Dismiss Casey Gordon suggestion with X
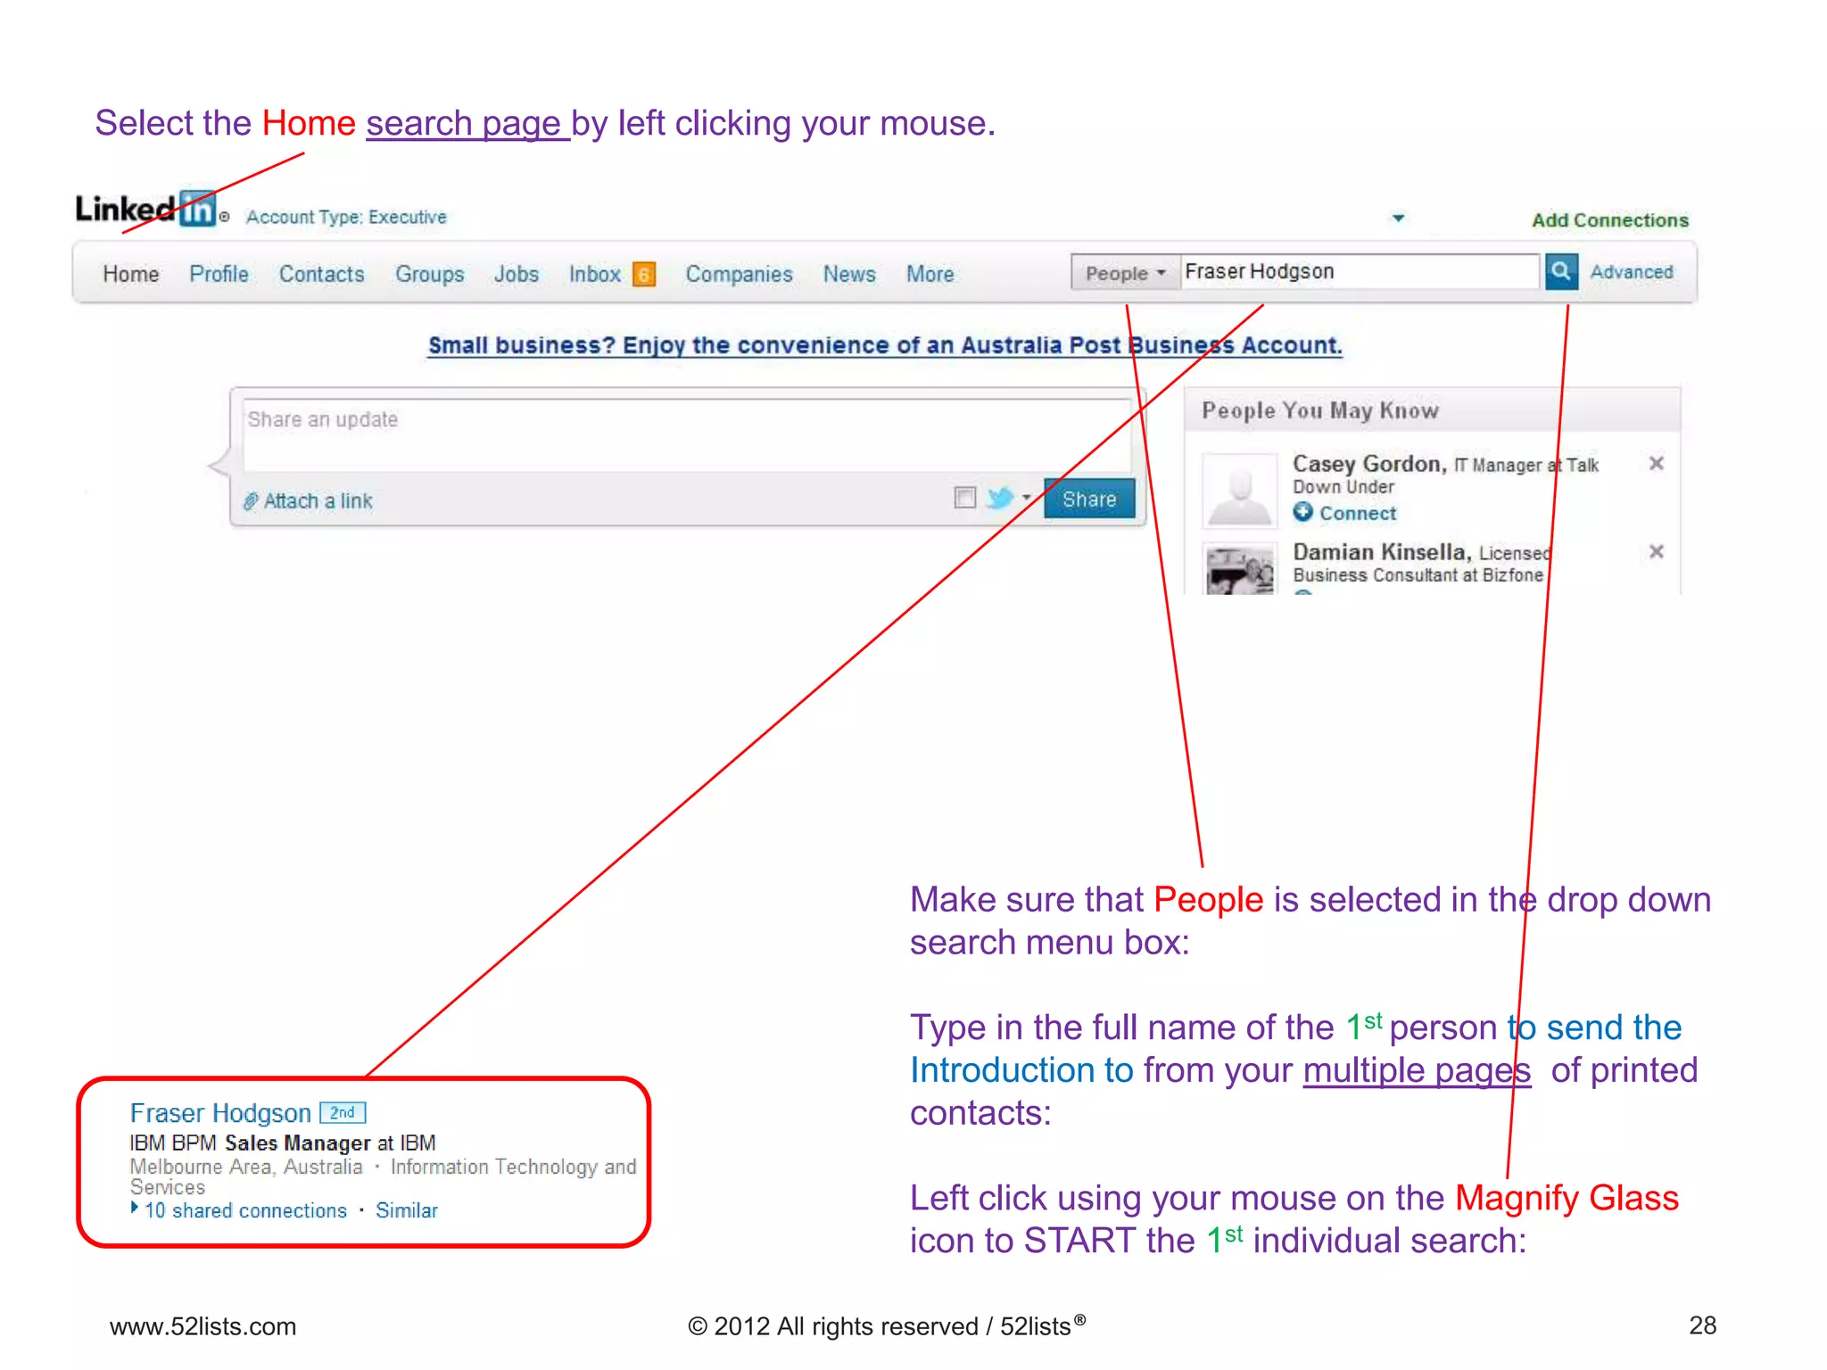1827x1370 pixels. coord(1656,463)
